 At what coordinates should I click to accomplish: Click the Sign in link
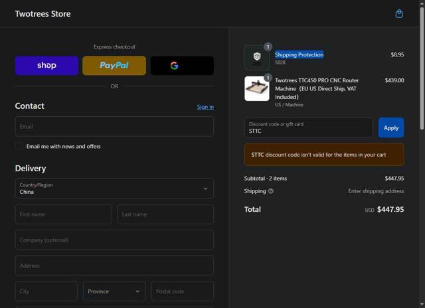pos(205,107)
